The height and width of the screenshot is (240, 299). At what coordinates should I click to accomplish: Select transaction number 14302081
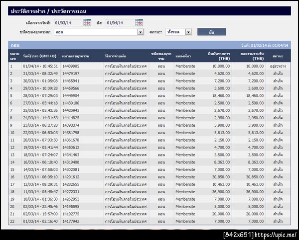(71, 169)
